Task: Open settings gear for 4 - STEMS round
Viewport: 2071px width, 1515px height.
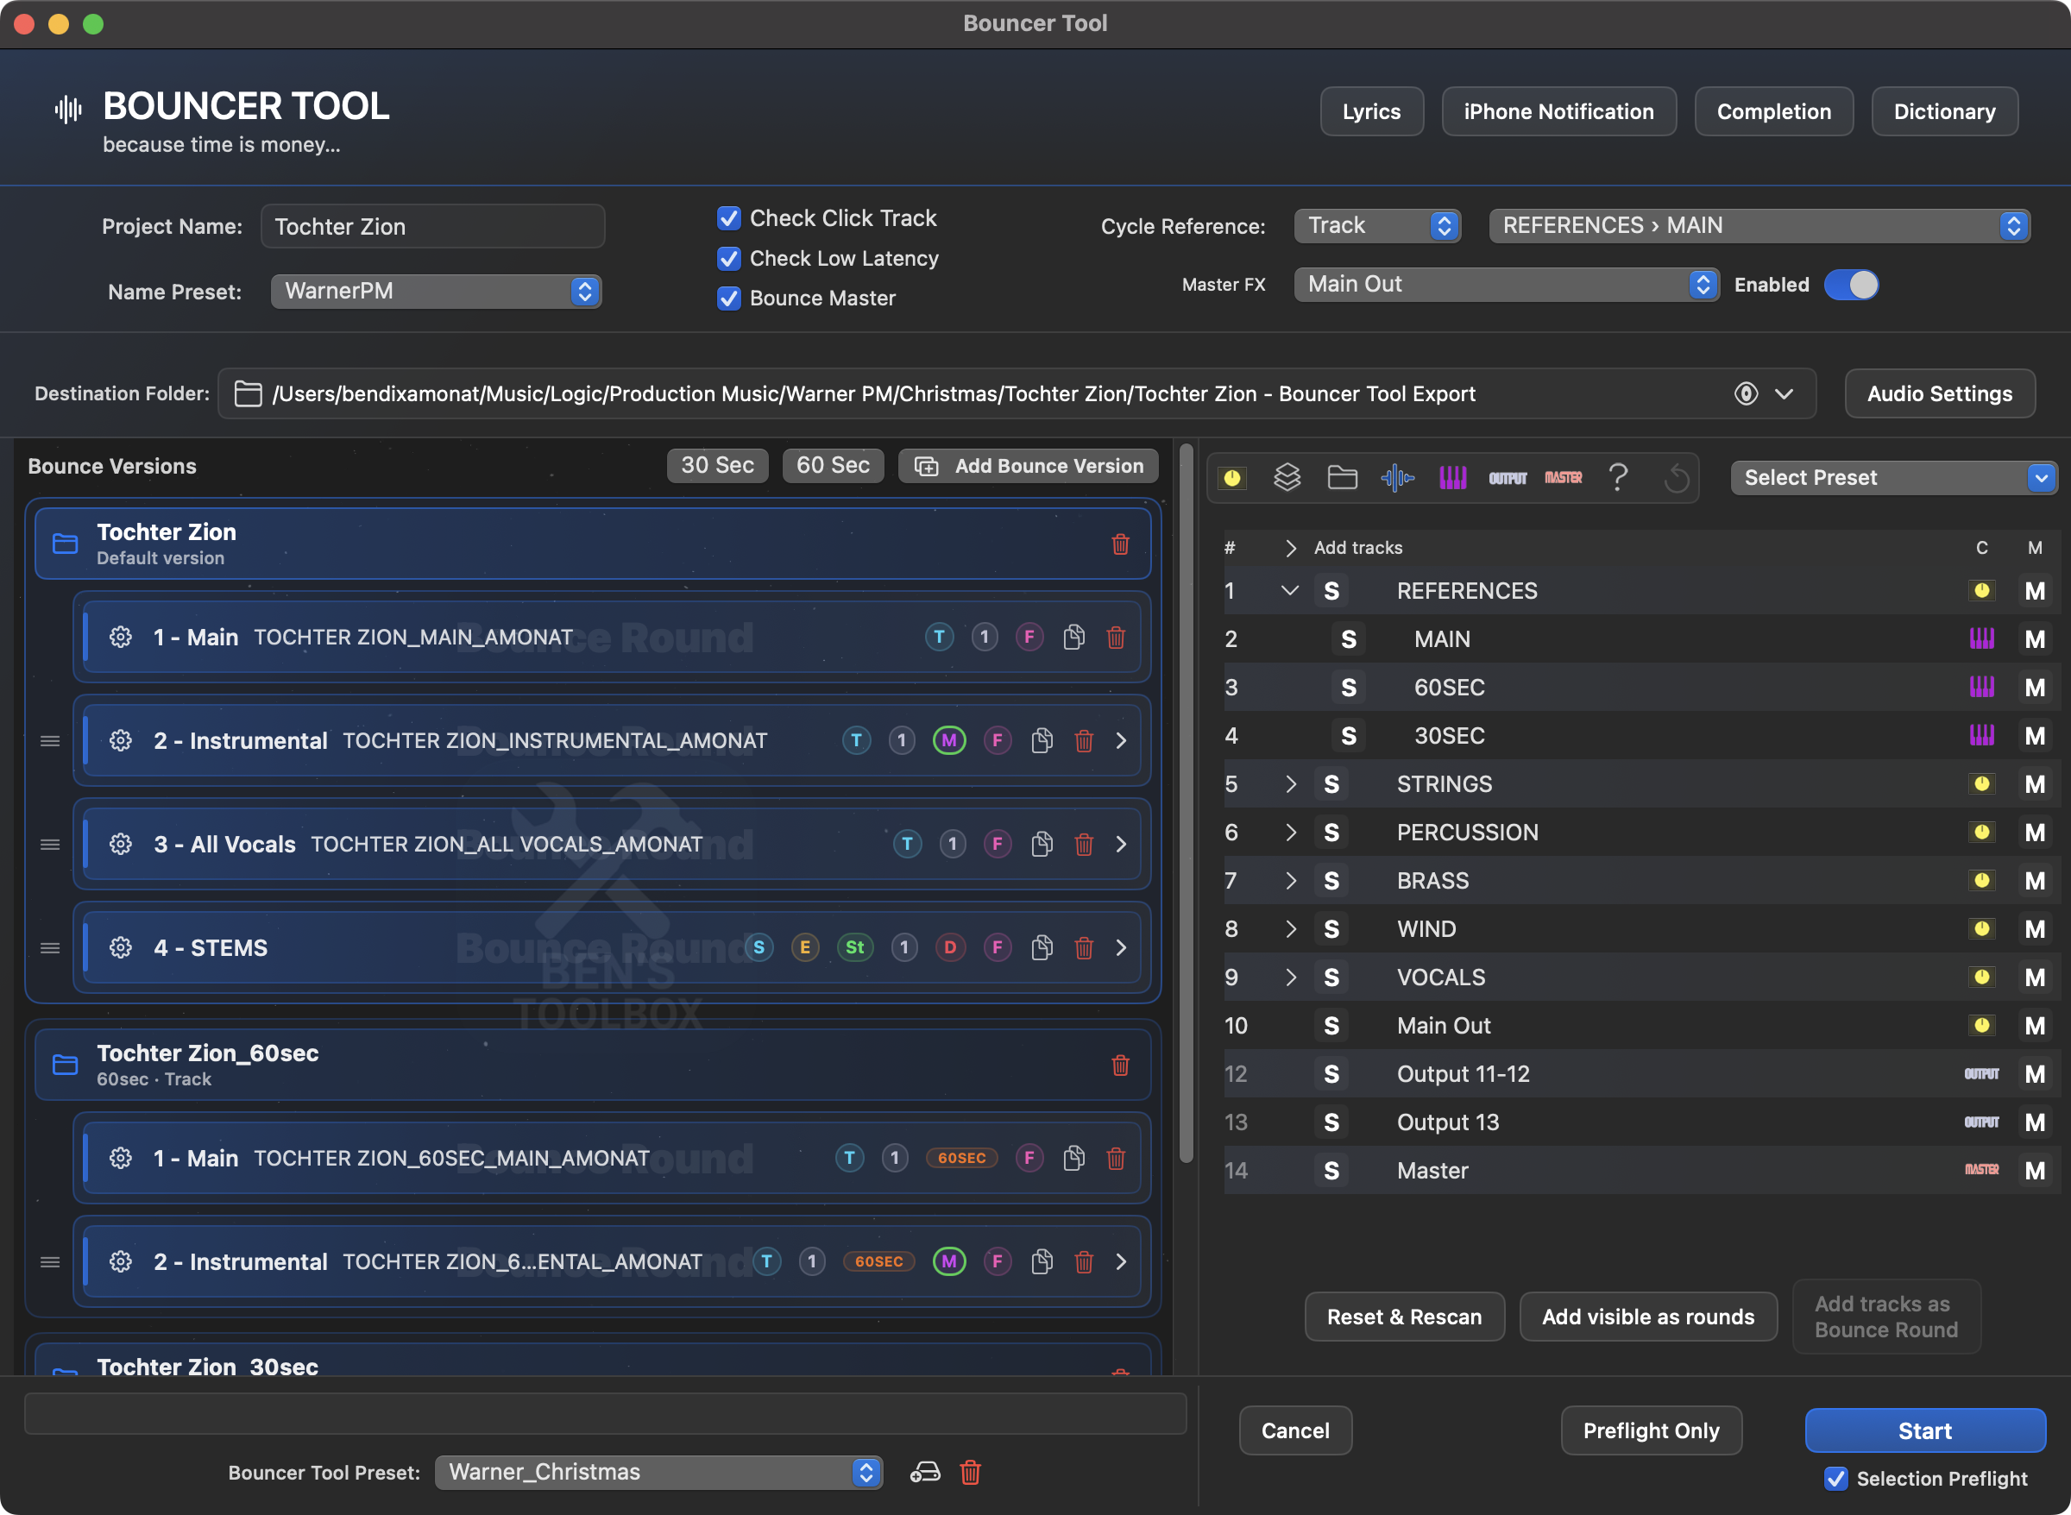Action: tap(120, 947)
